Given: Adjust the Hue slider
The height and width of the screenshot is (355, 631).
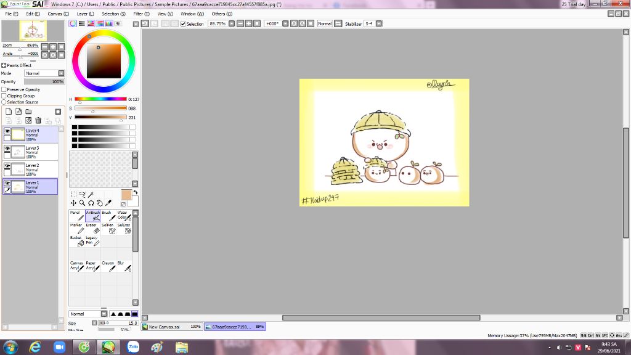Looking at the screenshot, I should coord(100,99).
